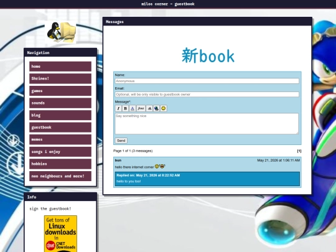Viewport: 336px width, 252px height.
Task: Click the 'Replied on: May 21' line
Action: (148, 175)
